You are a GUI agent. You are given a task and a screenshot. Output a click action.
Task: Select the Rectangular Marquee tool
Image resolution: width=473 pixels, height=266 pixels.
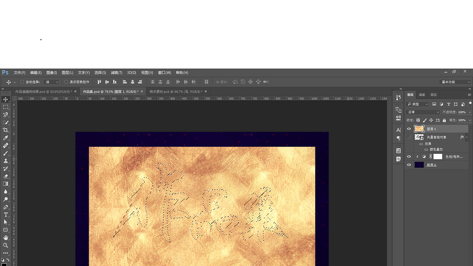[6, 107]
